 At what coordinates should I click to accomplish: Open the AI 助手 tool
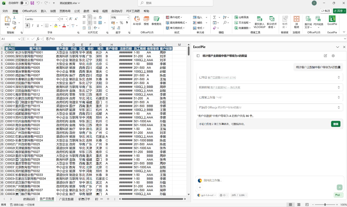tap(137, 21)
